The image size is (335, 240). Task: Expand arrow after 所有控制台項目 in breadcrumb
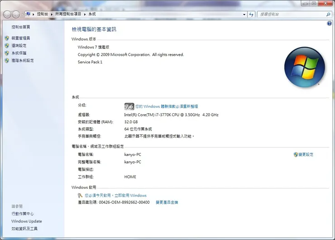click(85, 14)
